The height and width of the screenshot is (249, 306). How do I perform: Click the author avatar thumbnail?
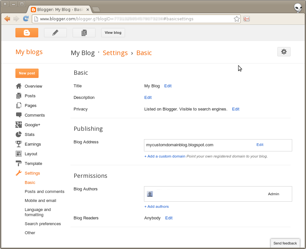[150, 194]
